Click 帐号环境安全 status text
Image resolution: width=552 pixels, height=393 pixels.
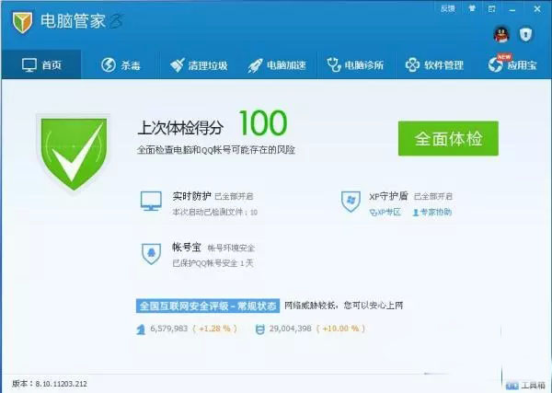coord(231,248)
